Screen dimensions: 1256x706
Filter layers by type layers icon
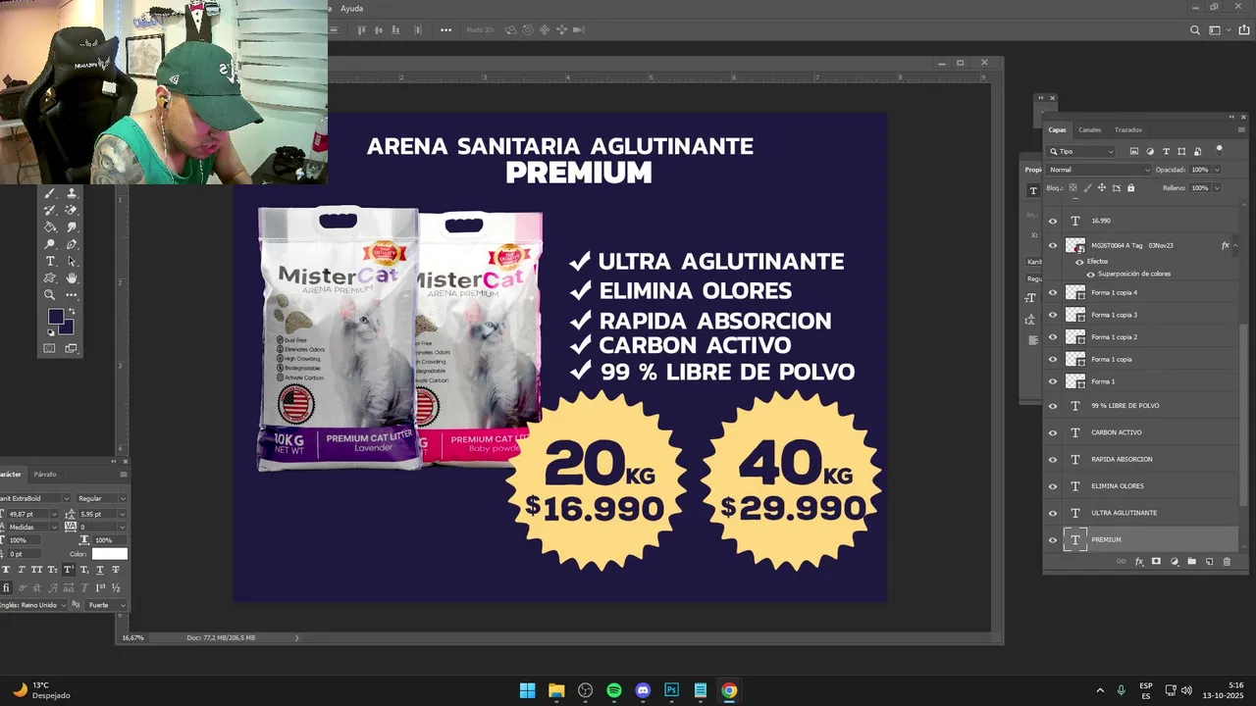(1166, 151)
